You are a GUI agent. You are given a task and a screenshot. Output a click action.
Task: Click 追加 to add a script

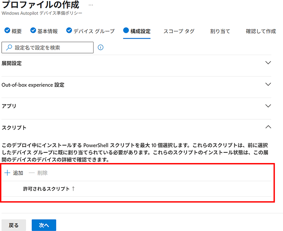(x=14, y=173)
